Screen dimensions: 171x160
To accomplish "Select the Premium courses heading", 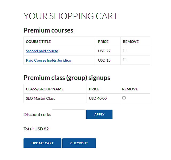I will pos(48,30).
